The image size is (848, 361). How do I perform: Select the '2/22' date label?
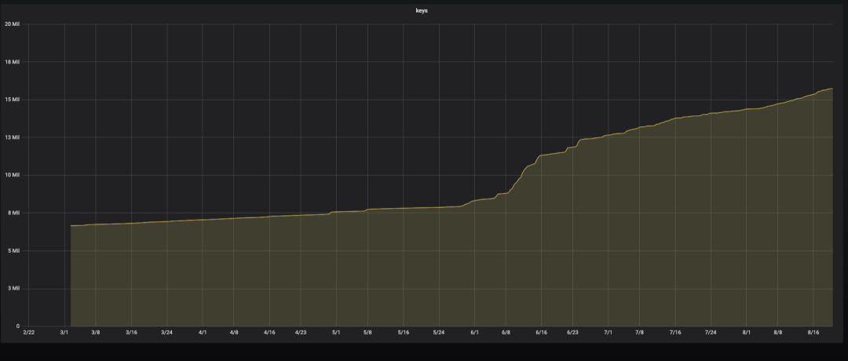[29, 333]
